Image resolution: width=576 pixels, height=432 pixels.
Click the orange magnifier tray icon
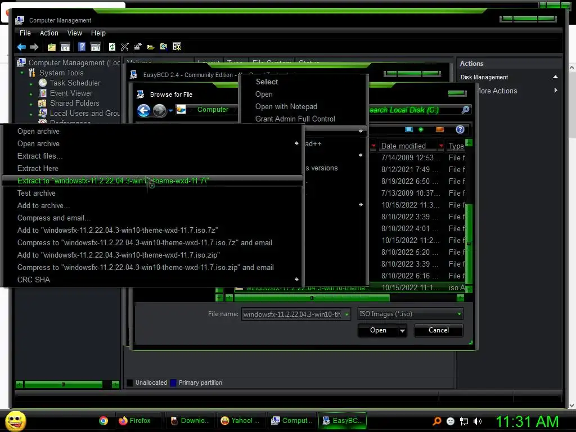click(436, 421)
